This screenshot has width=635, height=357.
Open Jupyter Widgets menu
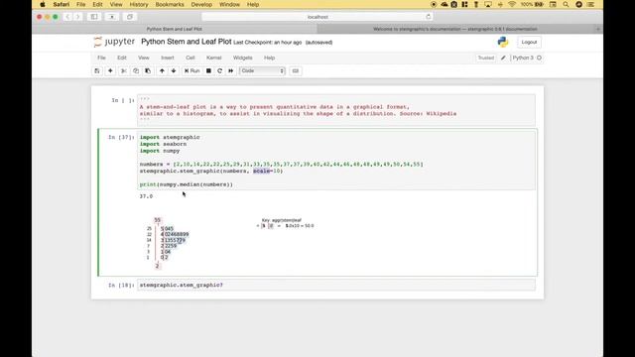click(x=242, y=58)
